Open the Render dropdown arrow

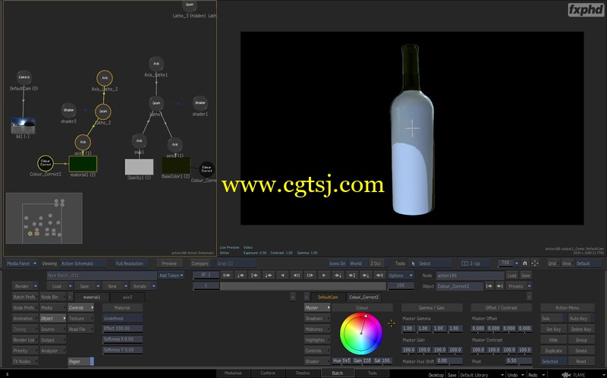(36, 286)
